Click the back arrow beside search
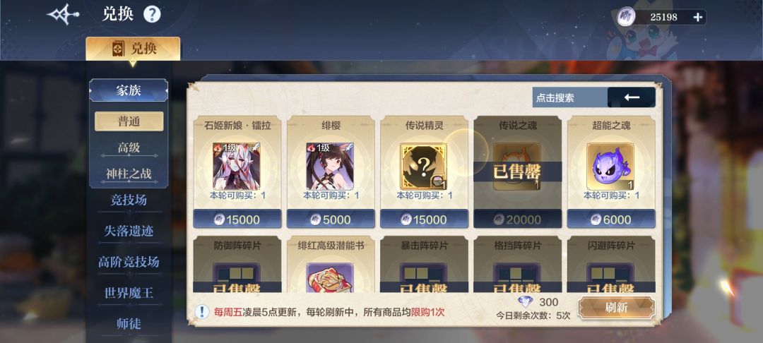Image resolution: width=763 pixels, height=343 pixels. coord(632,97)
